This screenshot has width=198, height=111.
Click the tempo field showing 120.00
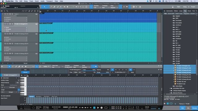coord(147,107)
